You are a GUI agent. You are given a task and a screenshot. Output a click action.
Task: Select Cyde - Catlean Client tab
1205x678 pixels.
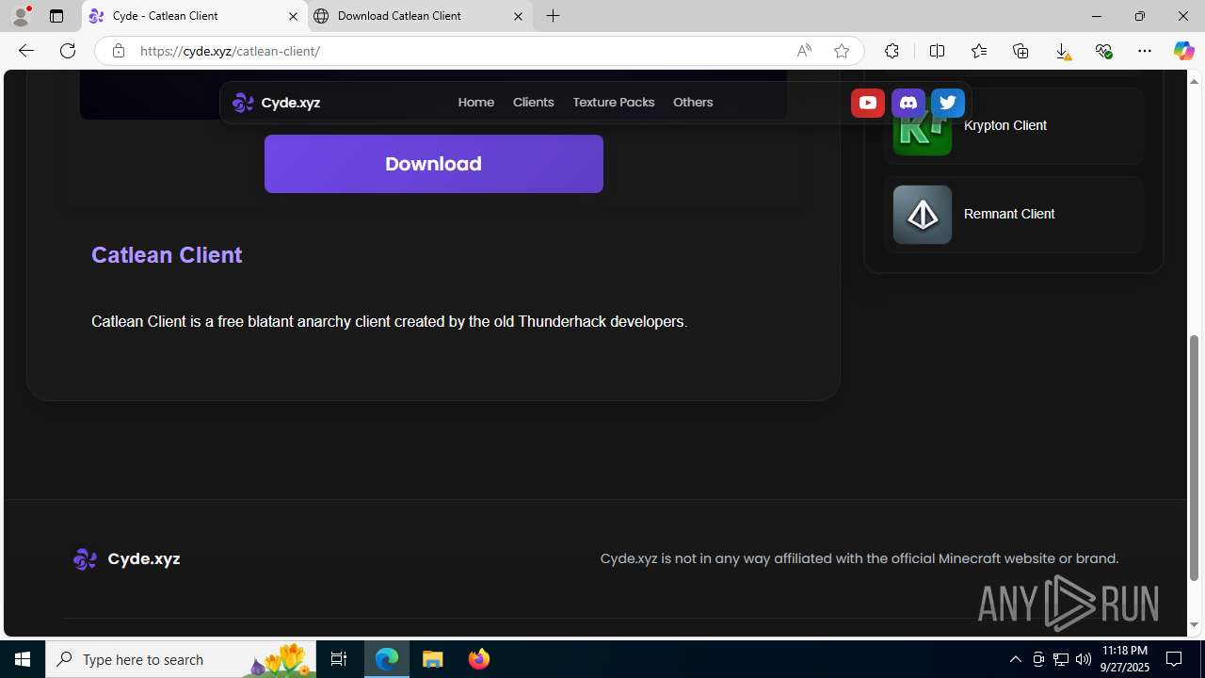[x=195, y=16]
